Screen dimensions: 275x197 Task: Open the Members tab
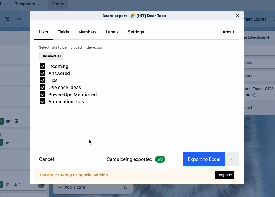pyautogui.click(x=87, y=32)
